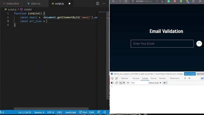Split the editor to the right
This screenshot has width=204, height=115.
[98, 4]
